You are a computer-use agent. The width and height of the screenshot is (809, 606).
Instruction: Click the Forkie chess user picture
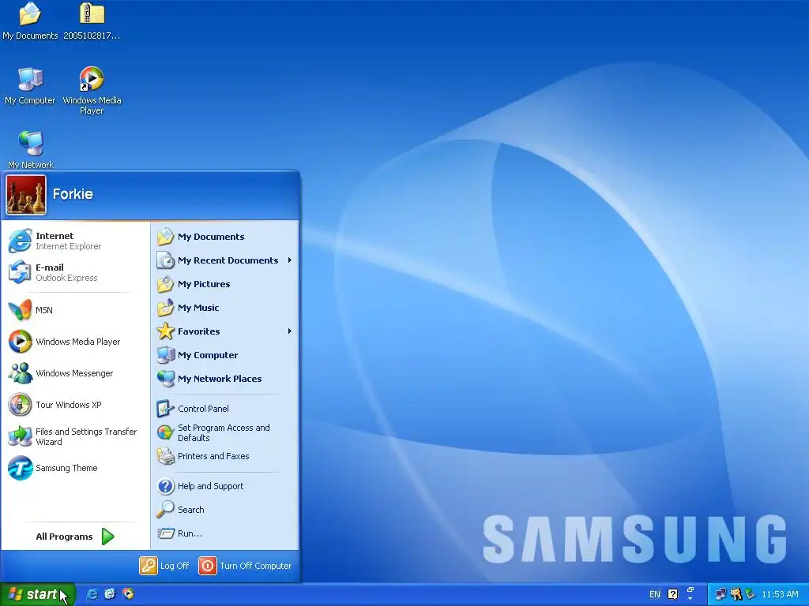26,195
